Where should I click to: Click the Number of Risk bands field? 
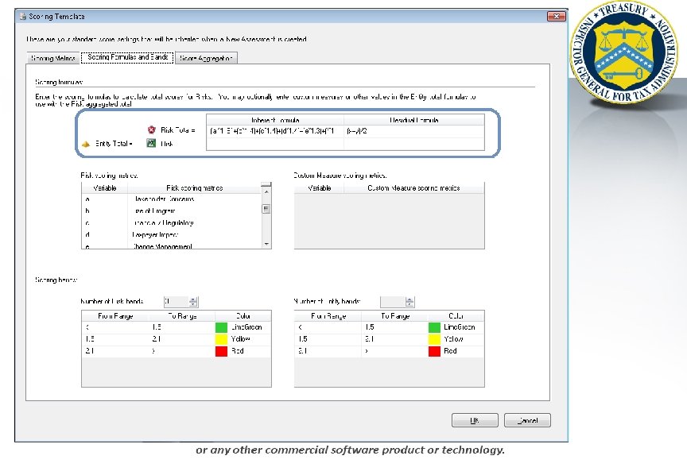(x=177, y=302)
